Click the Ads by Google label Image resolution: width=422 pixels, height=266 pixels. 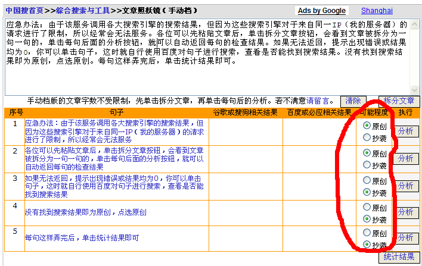322,11
